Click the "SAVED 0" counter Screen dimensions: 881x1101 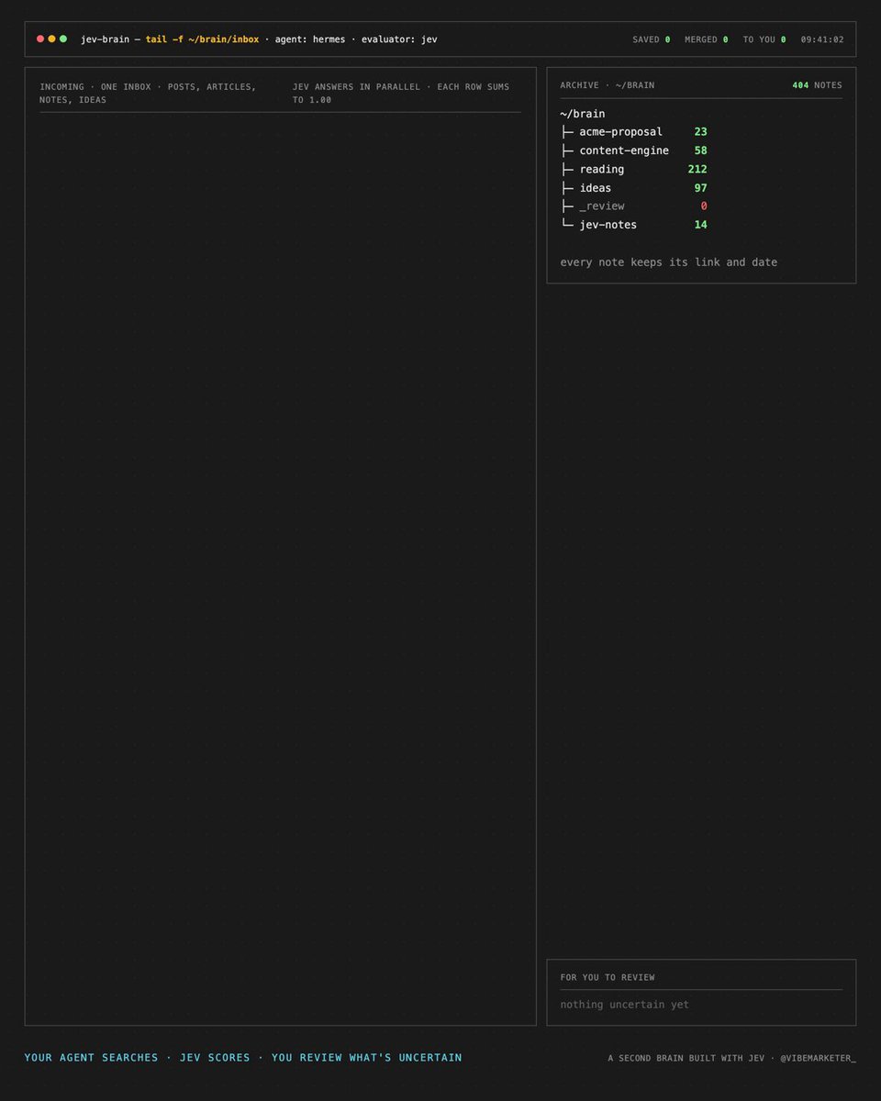click(x=652, y=39)
